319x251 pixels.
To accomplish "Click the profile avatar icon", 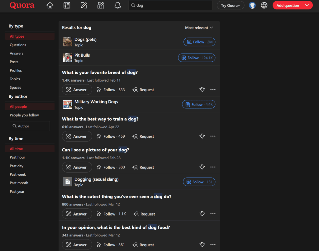I will point(252,5).
